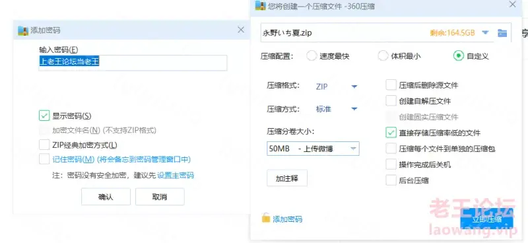This screenshot has width=528, height=243.
Task: Click the archive icon in 添加密码 title bar
Action: (22, 30)
